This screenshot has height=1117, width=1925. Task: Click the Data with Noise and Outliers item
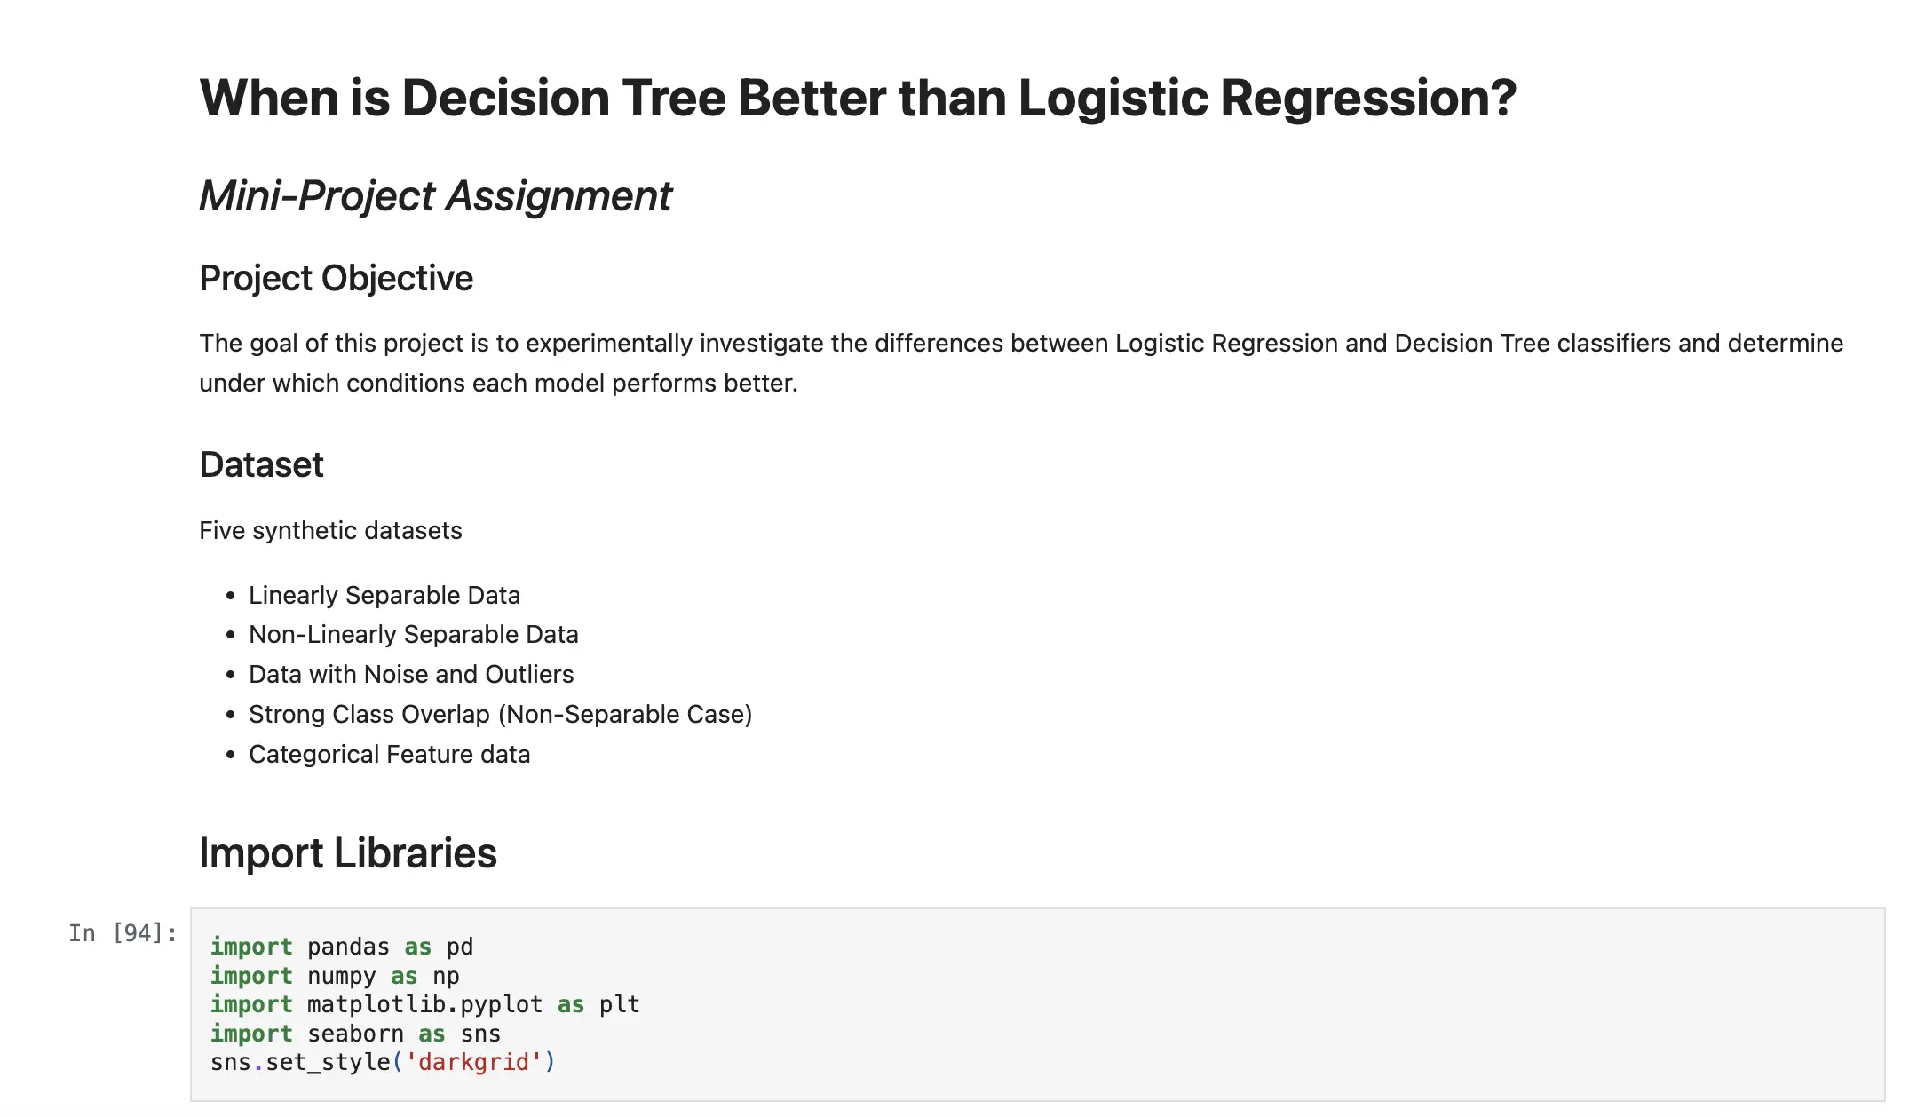[x=411, y=674]
